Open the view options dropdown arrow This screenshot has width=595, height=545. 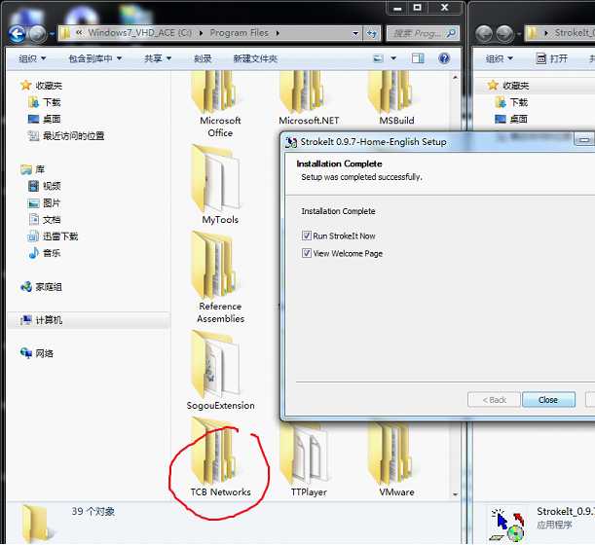click(393, 58)
